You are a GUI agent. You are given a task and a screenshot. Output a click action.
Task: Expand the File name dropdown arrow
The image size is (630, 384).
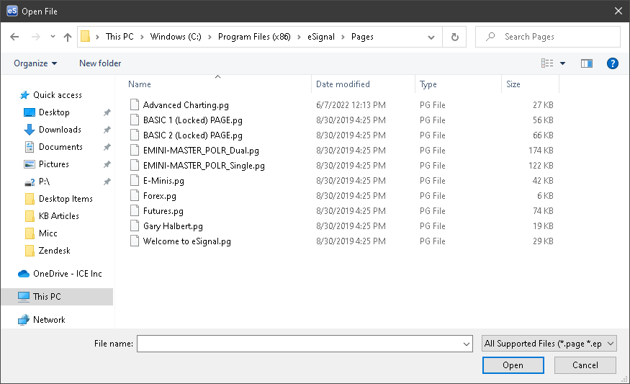[x=467, y=344]
